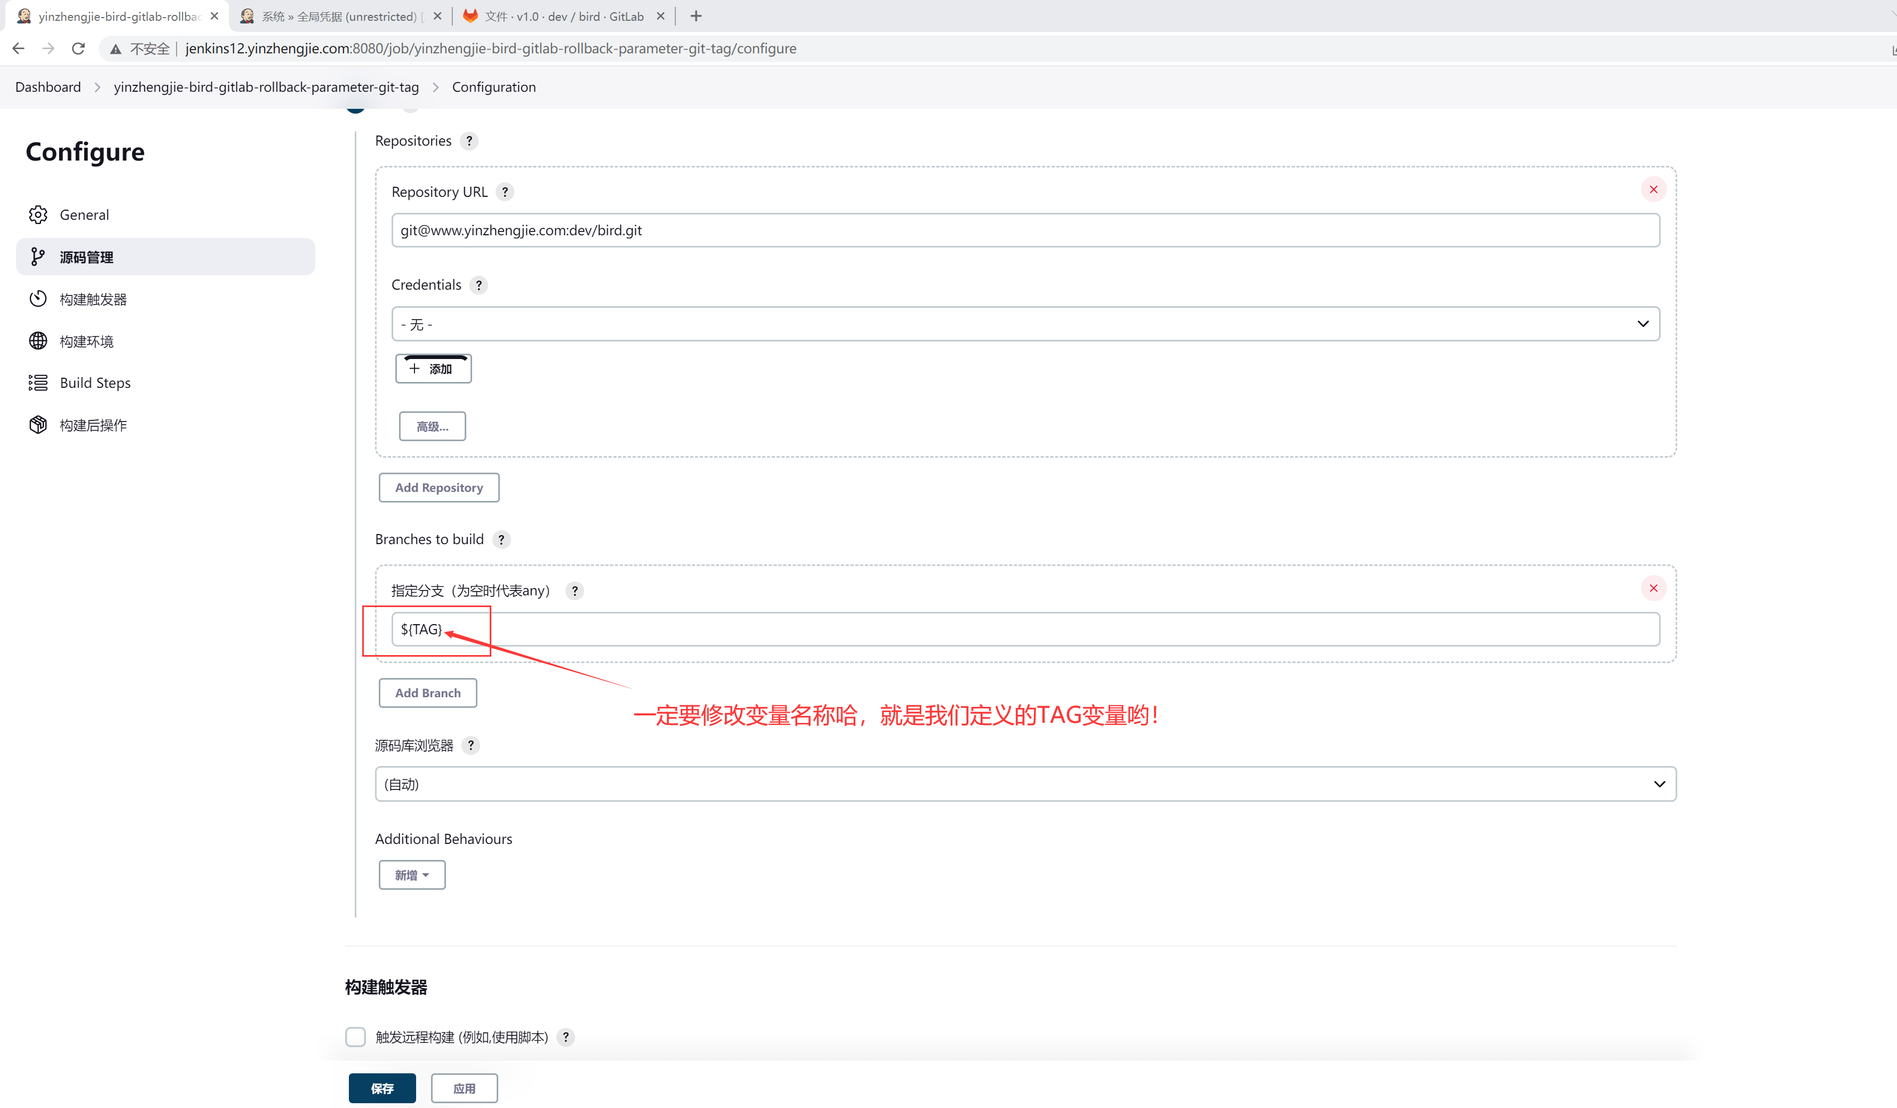
Task: Switch to the GitLab bird tab
Action: tap(563, 16)
